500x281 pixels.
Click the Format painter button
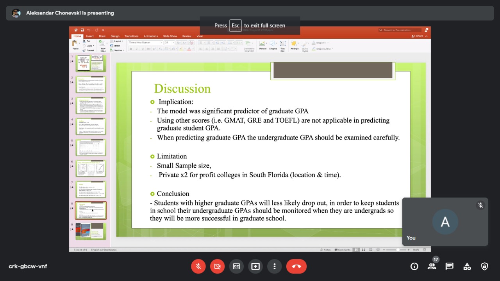pyautogui.click(x=88, y=50)
